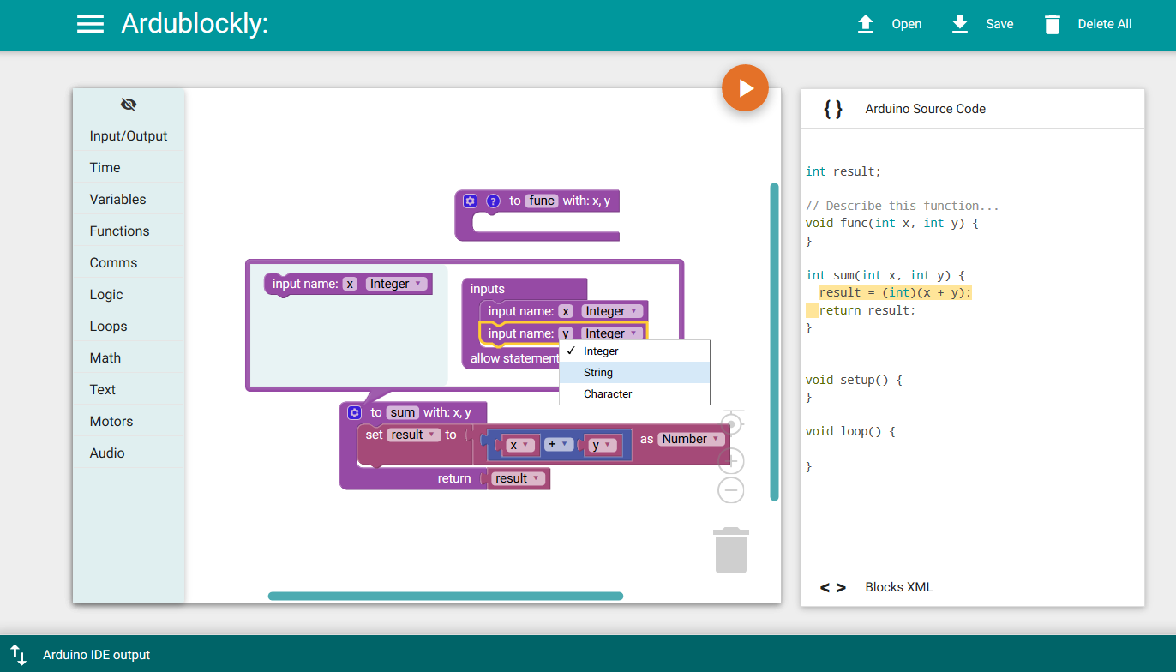This screenshot has width=1176, height=672.
Task: Edit the func function name field
Action: tap(542, 201)
